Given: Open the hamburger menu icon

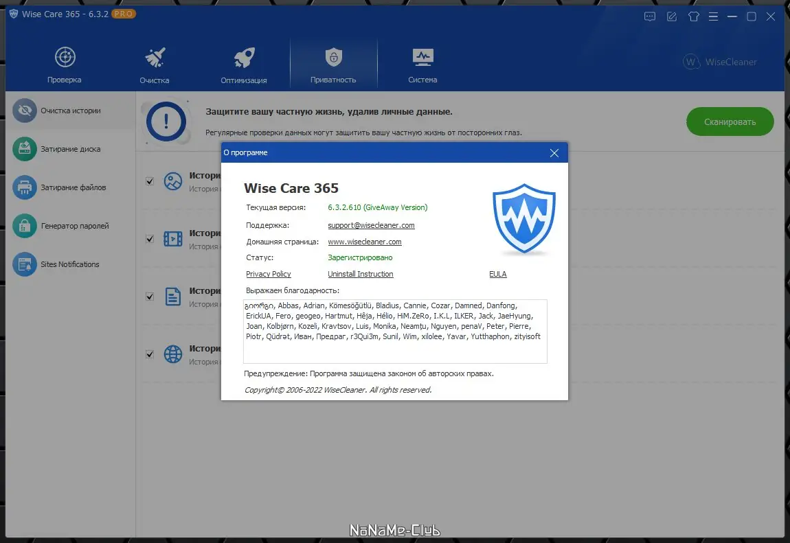Looking at the screenshot, I should [x=713, y=16].
